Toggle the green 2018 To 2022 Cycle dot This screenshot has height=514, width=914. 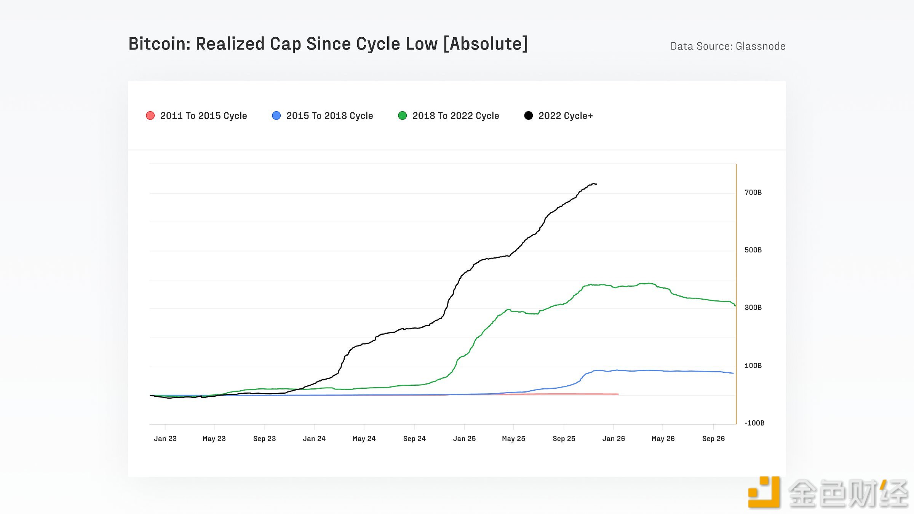tap(403, 116)
